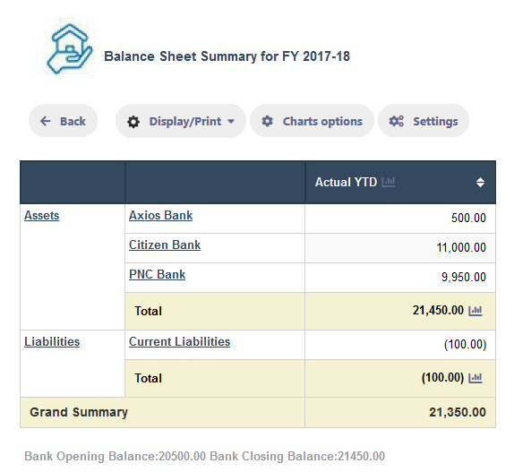This screenshot has height=472, width=514.
Task: Click the house-in-hand company logo
Action: click(64, 47)
